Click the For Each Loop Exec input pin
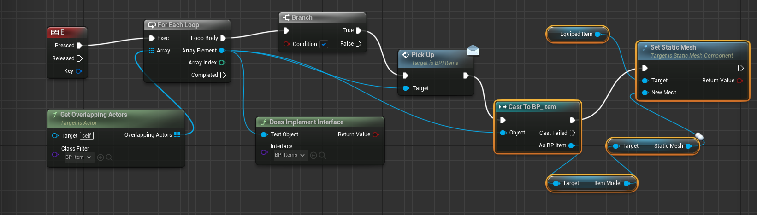Image resolution: width=757 pixels, height=215 pixels. tap(152, 38)
